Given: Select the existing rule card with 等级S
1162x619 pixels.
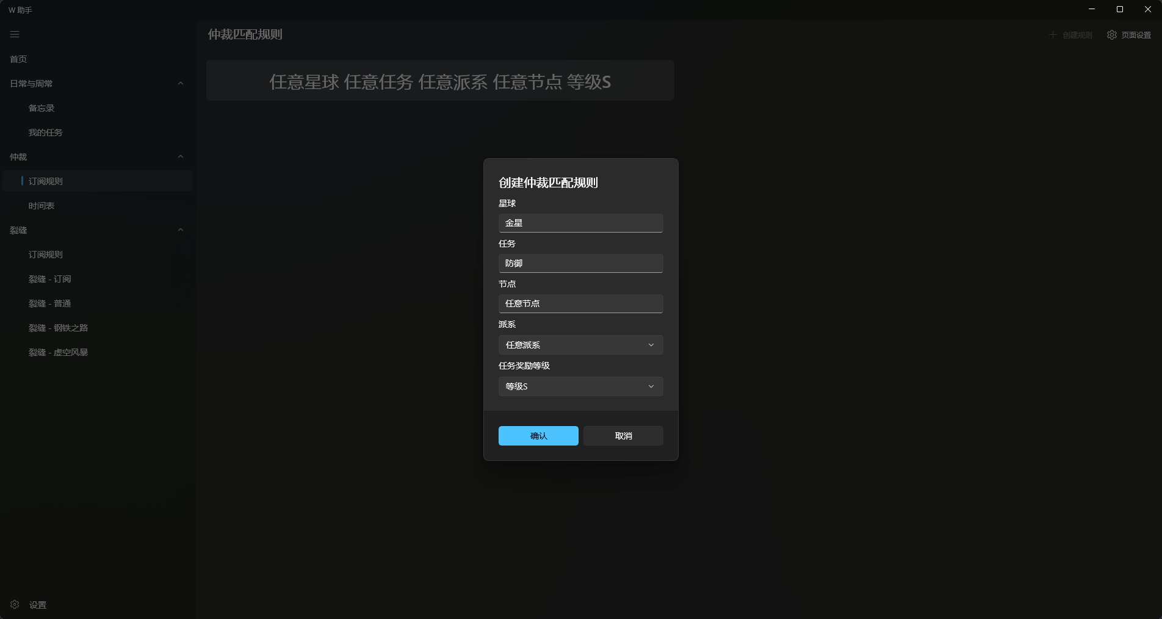Looking at the screenshot, I should click(440, 81).
